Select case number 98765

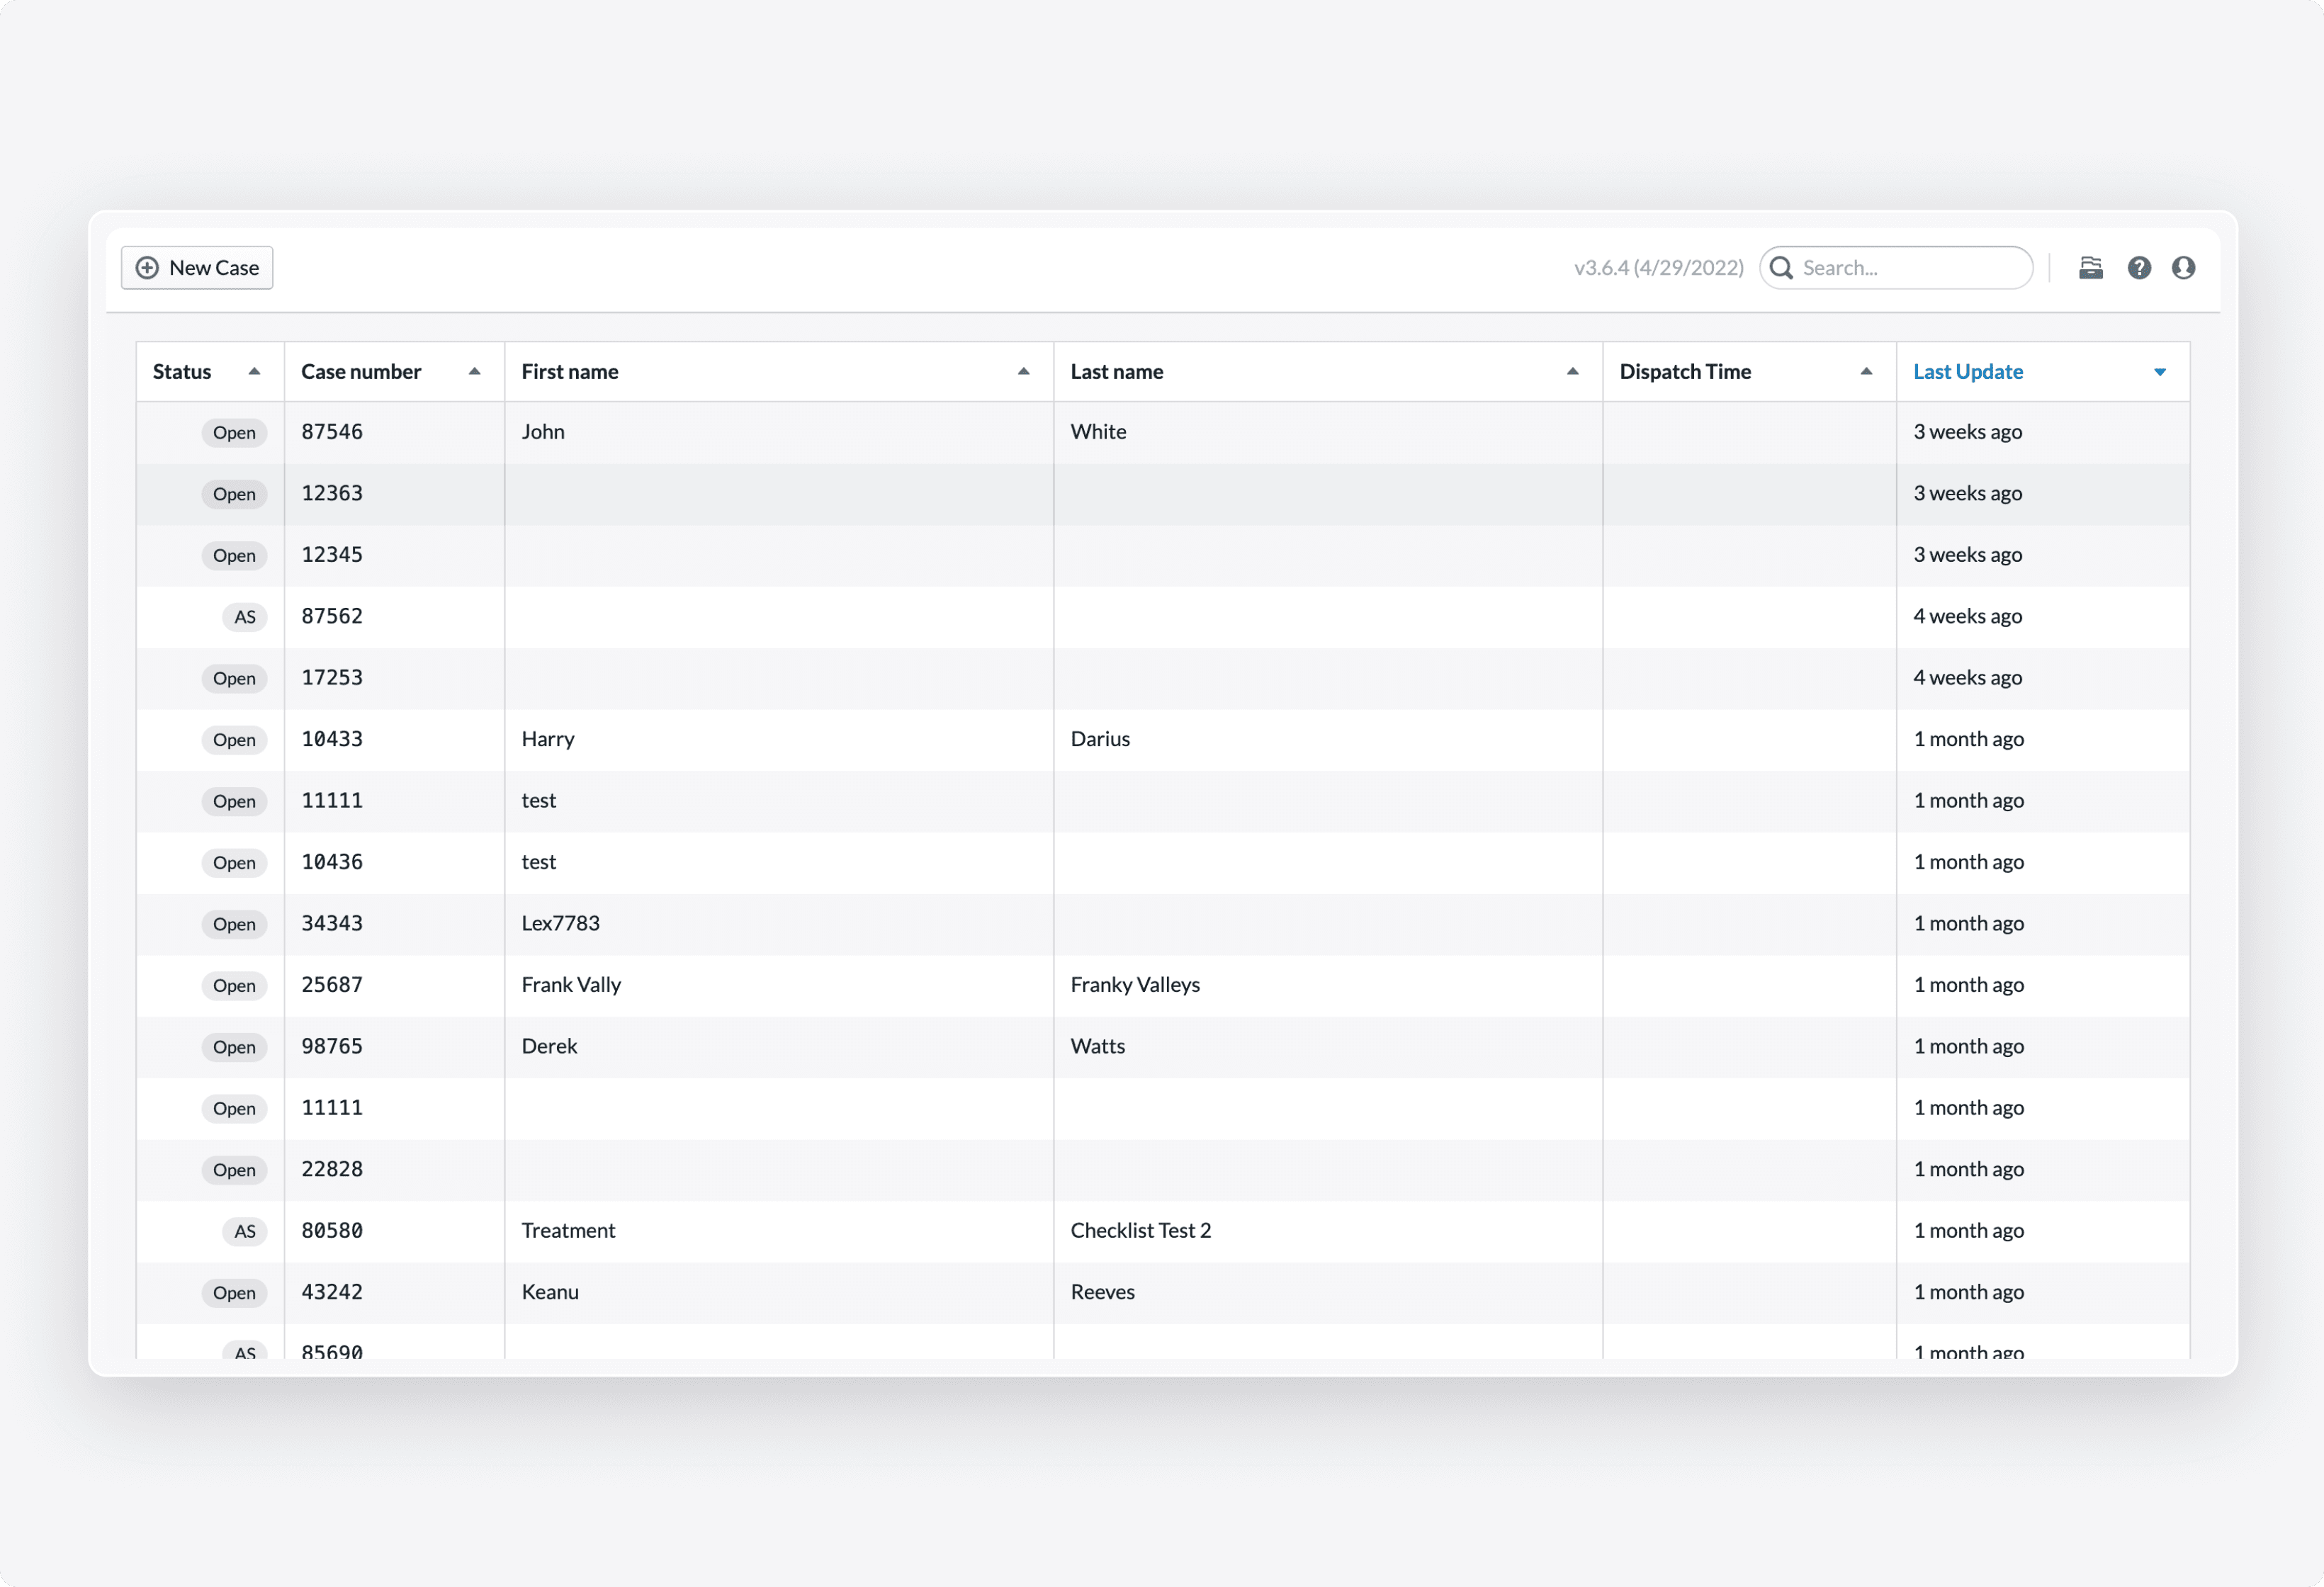pos(332,1047)
